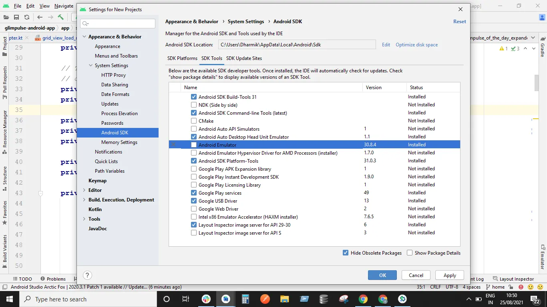Open the TODO tool window tab

point(22,279)
